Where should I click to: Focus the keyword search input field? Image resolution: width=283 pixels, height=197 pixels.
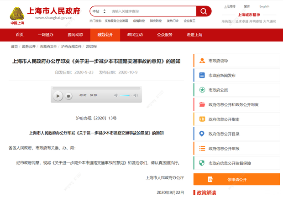pyautogui.click(x=152, y=11)
